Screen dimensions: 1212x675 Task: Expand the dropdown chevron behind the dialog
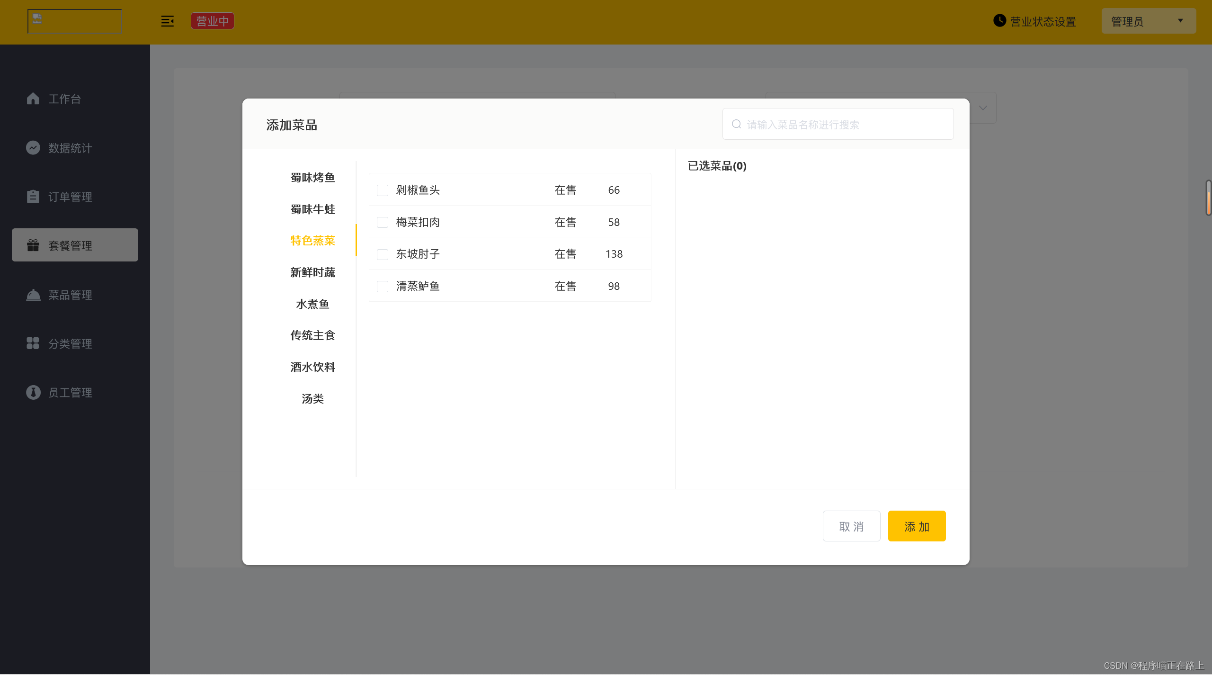point(983,108)
